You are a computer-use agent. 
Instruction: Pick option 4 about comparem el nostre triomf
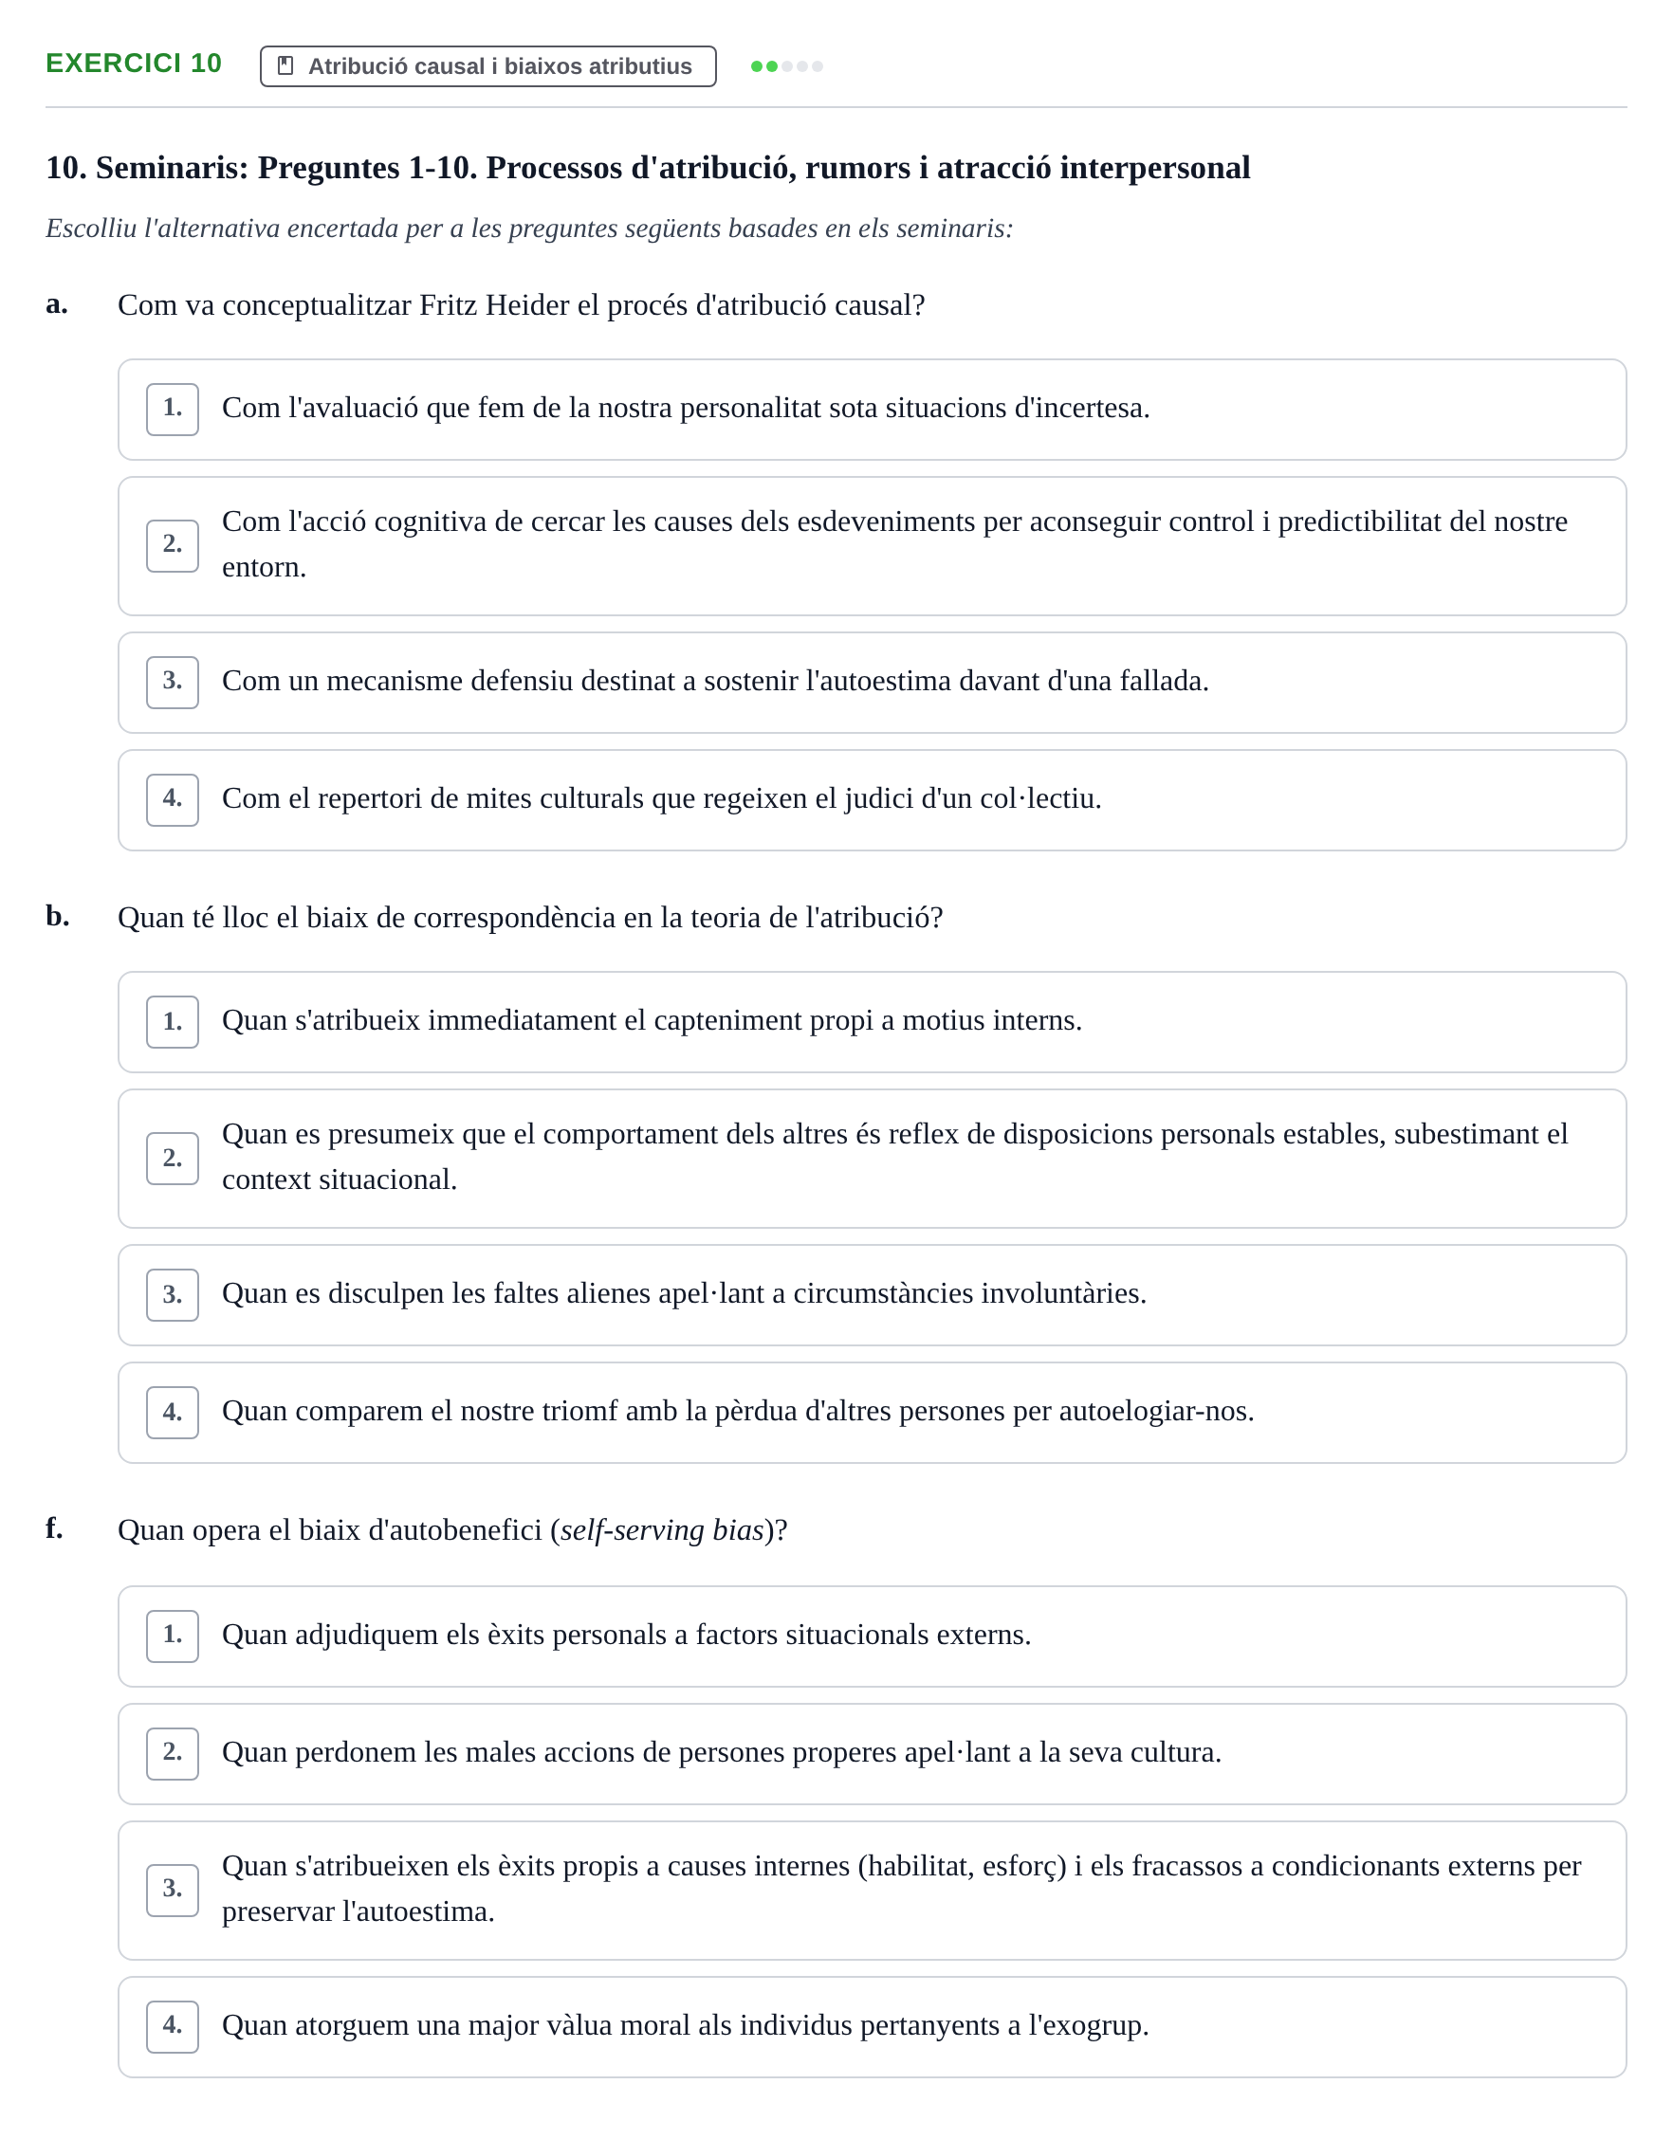coord(872,1413)
